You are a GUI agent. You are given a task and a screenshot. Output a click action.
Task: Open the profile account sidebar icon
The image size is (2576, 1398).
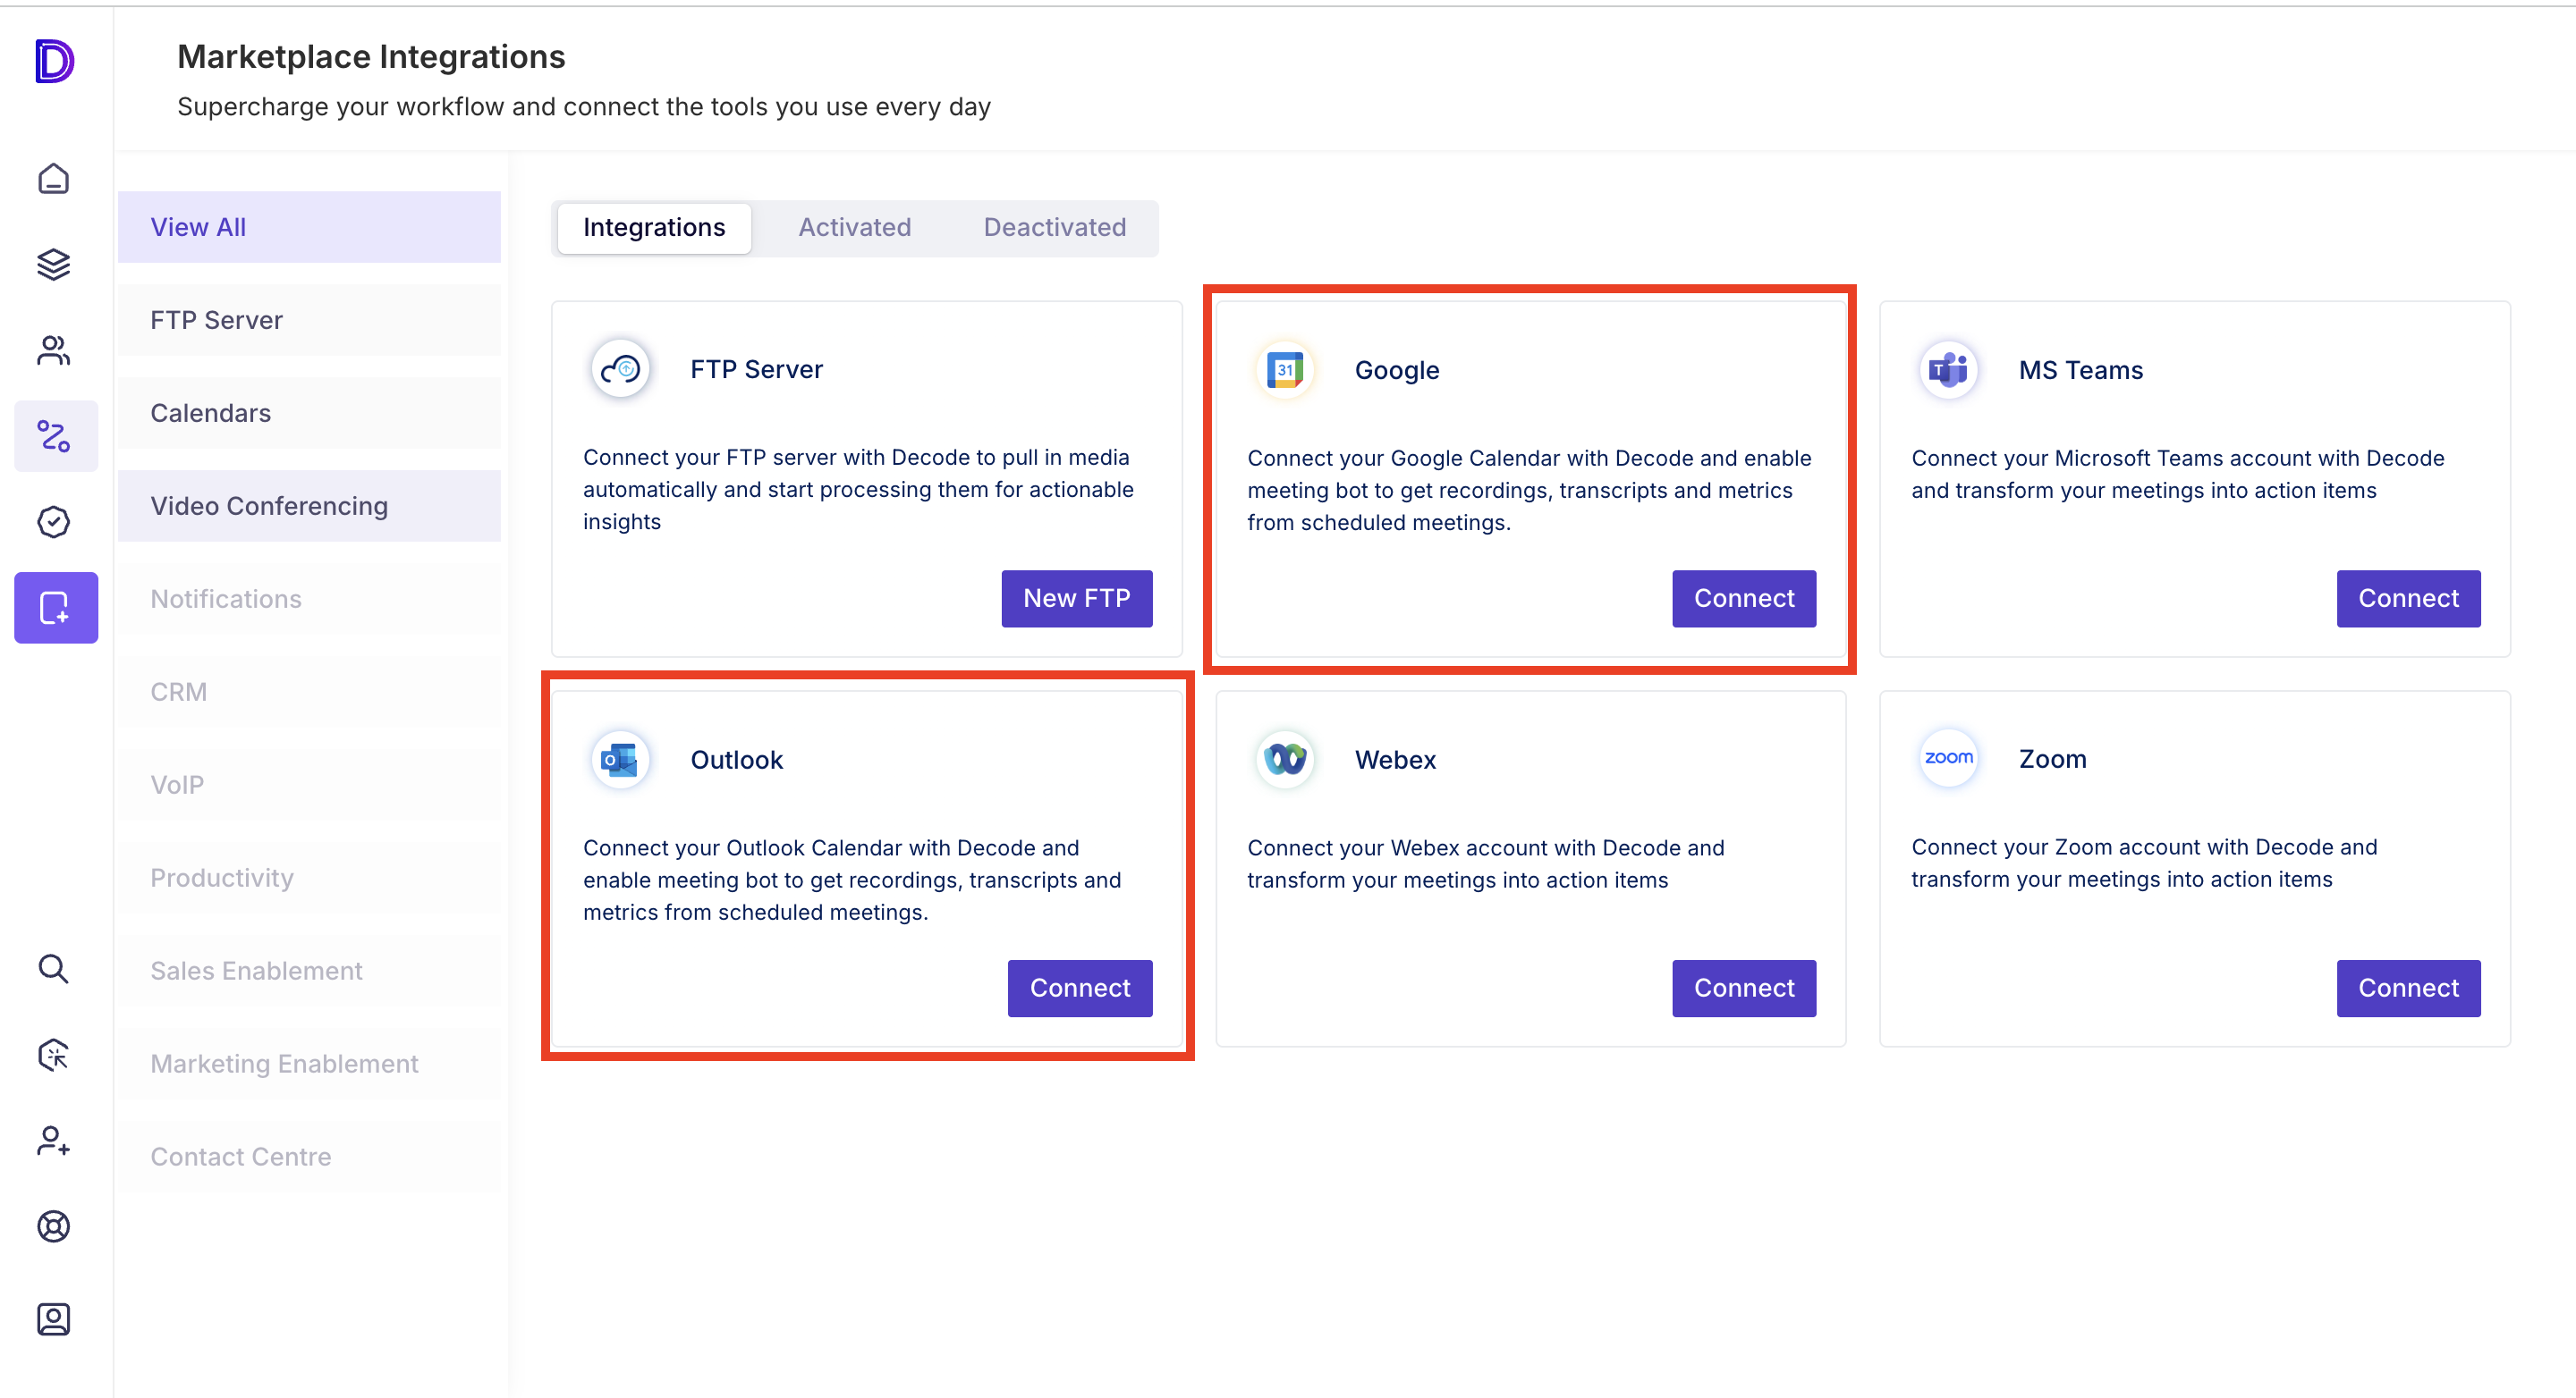point(54,1319)
